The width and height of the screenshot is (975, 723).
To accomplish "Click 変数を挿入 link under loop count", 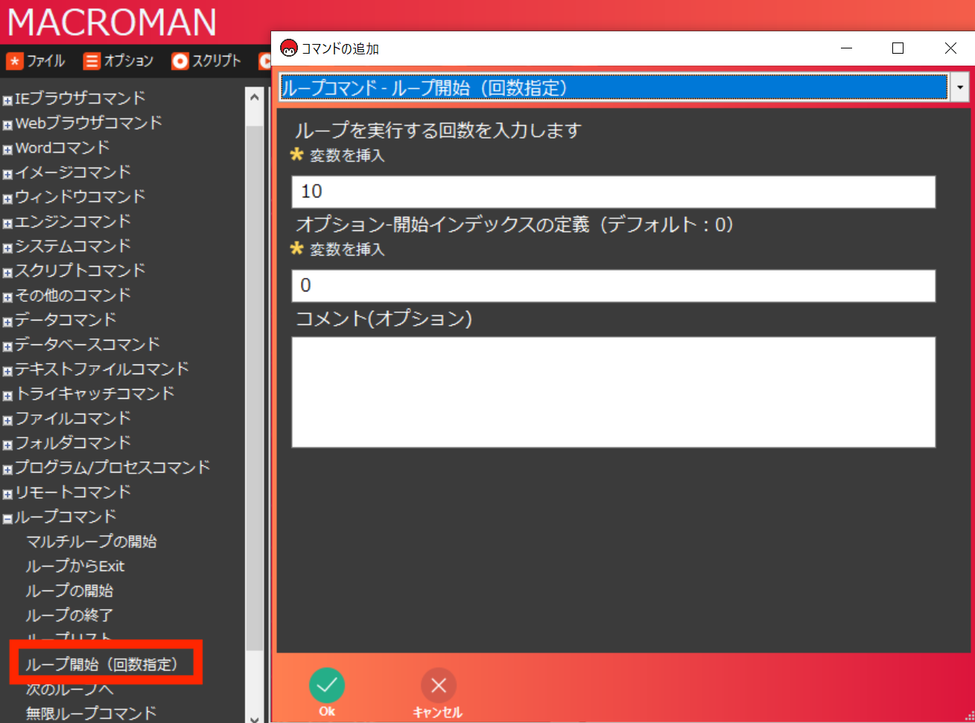I will pyautogui.click(x=347, y=156).
